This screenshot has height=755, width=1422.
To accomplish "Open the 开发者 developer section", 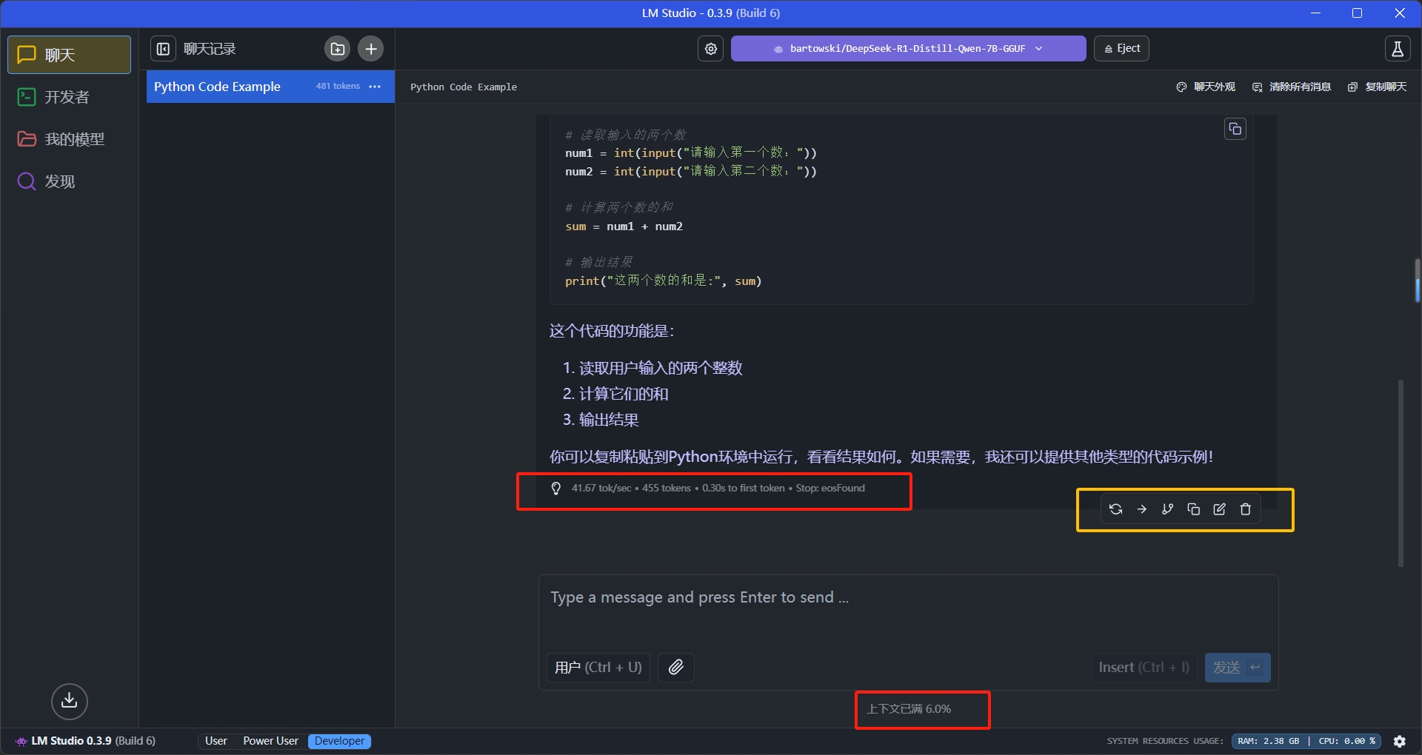I will click(x=69, y=97).
